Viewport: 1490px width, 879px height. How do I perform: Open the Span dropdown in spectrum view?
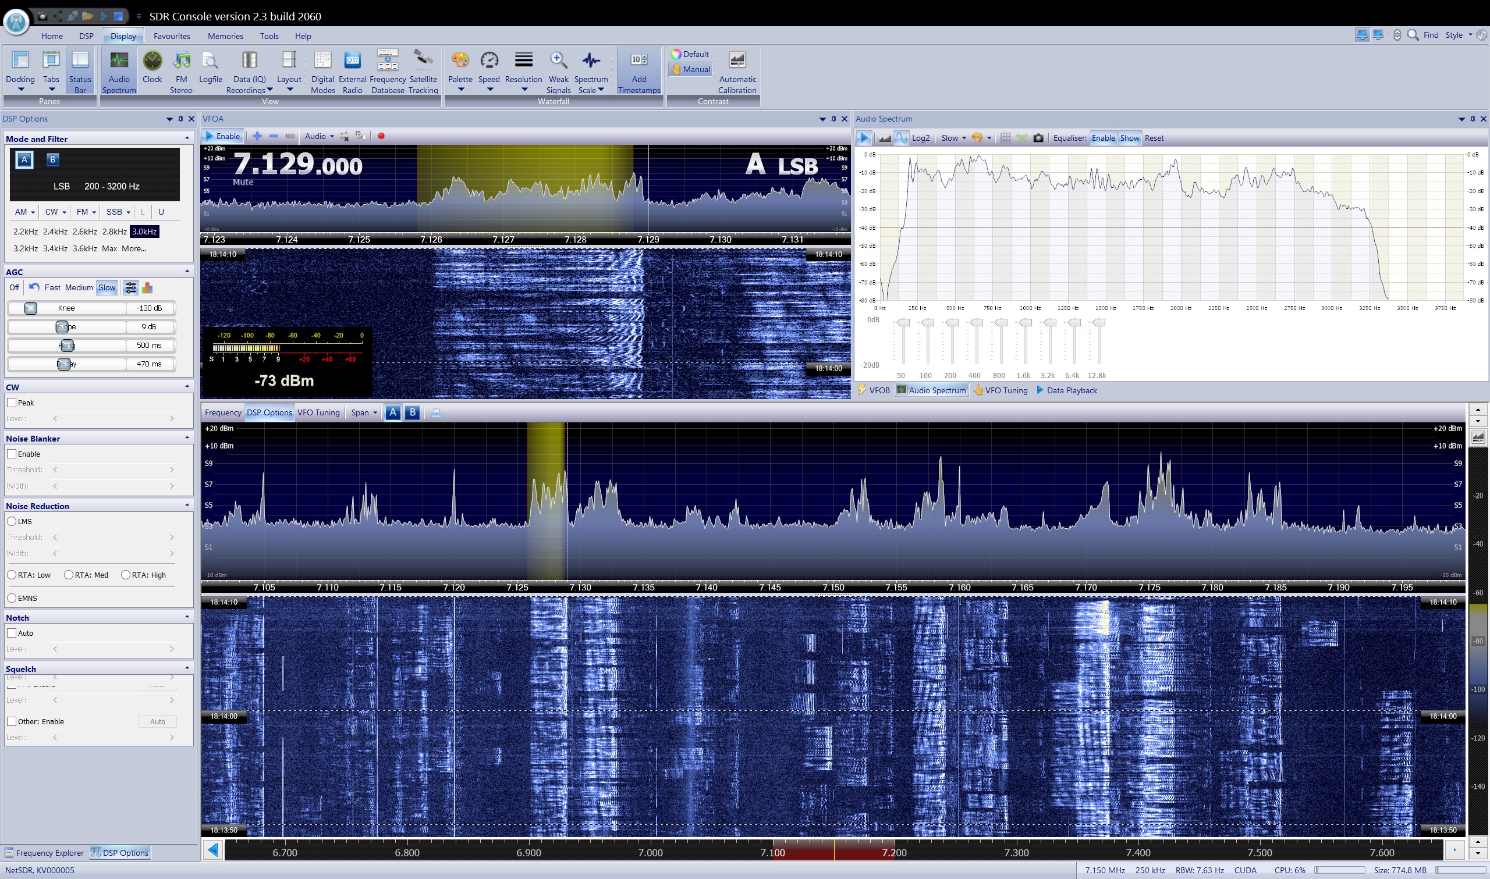[364, 412]
